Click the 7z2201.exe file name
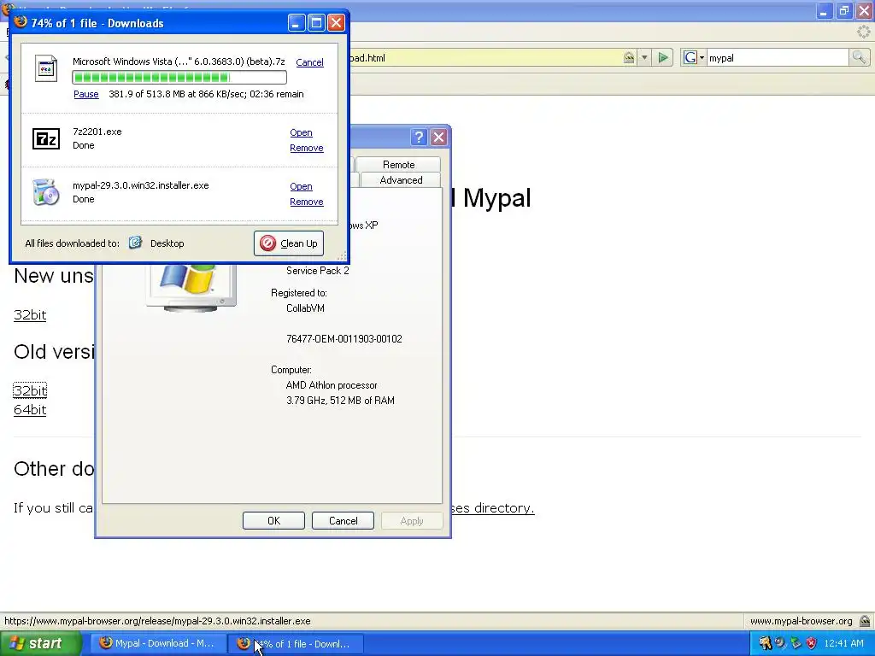The image size is (875, 656). coord(97,132)
